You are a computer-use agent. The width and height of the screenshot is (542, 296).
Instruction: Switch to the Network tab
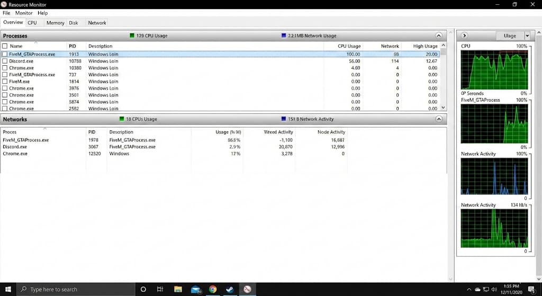(x=97, y=23)
